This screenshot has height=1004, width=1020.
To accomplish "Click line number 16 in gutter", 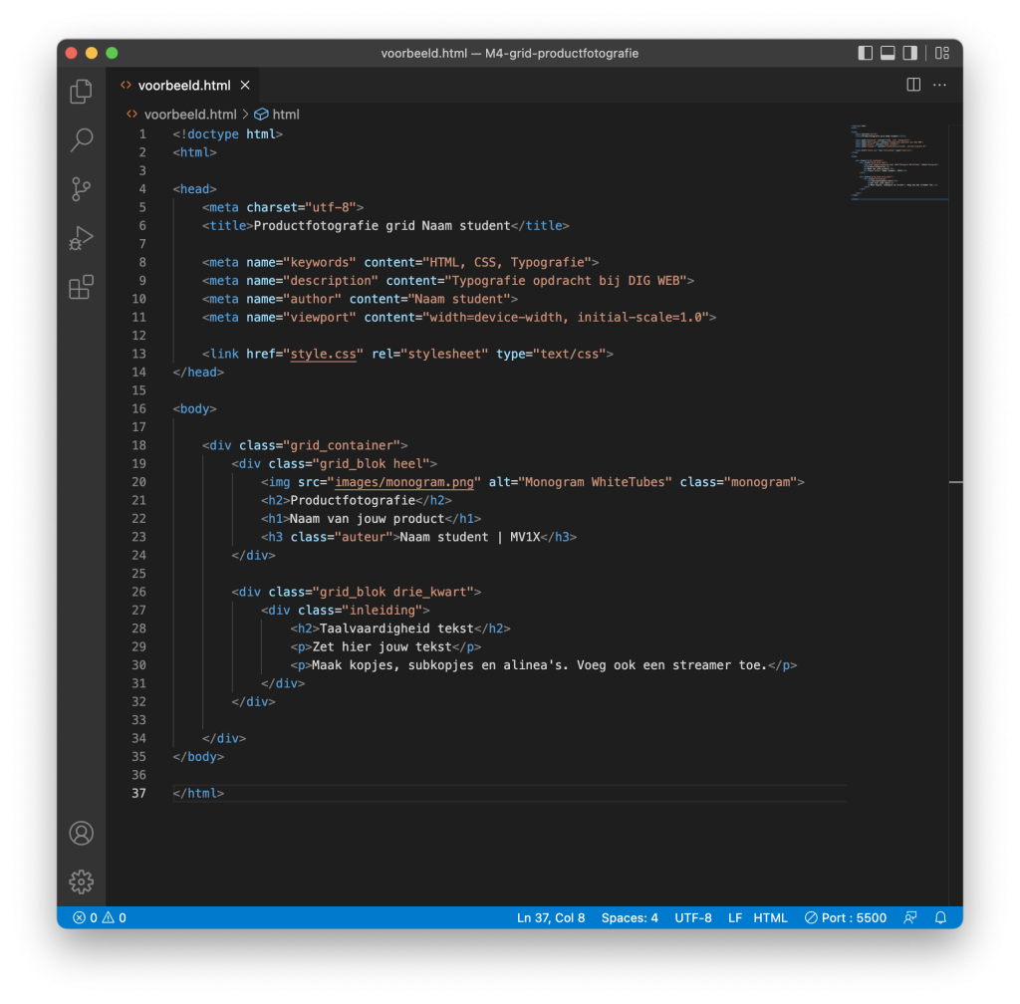I will 138,409.
